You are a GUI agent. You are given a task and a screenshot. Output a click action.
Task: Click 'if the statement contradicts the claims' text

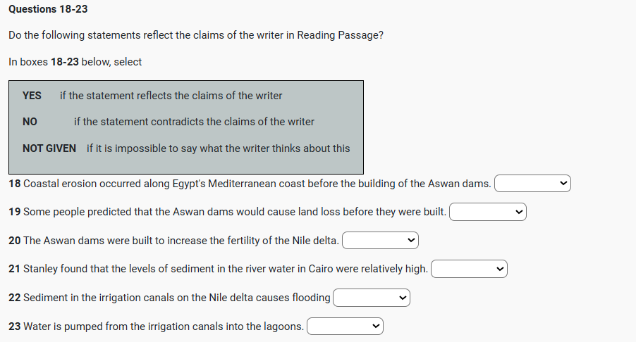tap(194, 122)
